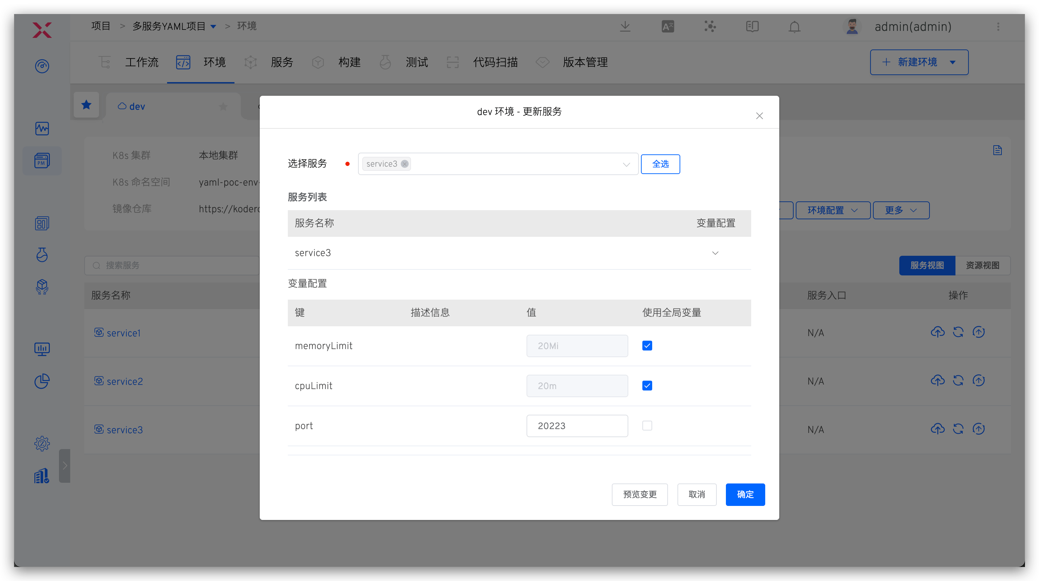The width and height of the screenshot is (1039, 581).
Task: Click the cloud upload icon on service3 row
Action: tap(938, 429)
